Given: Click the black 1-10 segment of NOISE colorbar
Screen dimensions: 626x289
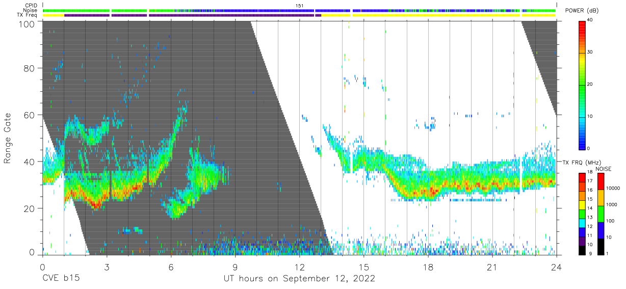Looking at the screenshot, I should tap(600, 246).
